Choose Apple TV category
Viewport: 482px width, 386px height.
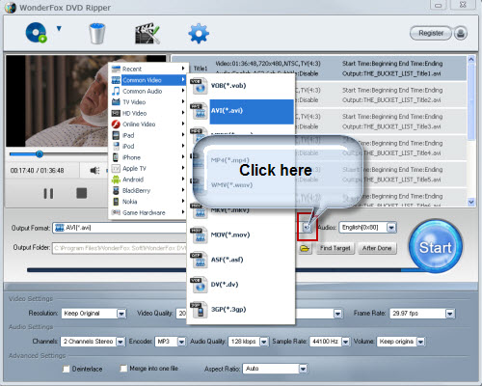click(x=147, y=169)
